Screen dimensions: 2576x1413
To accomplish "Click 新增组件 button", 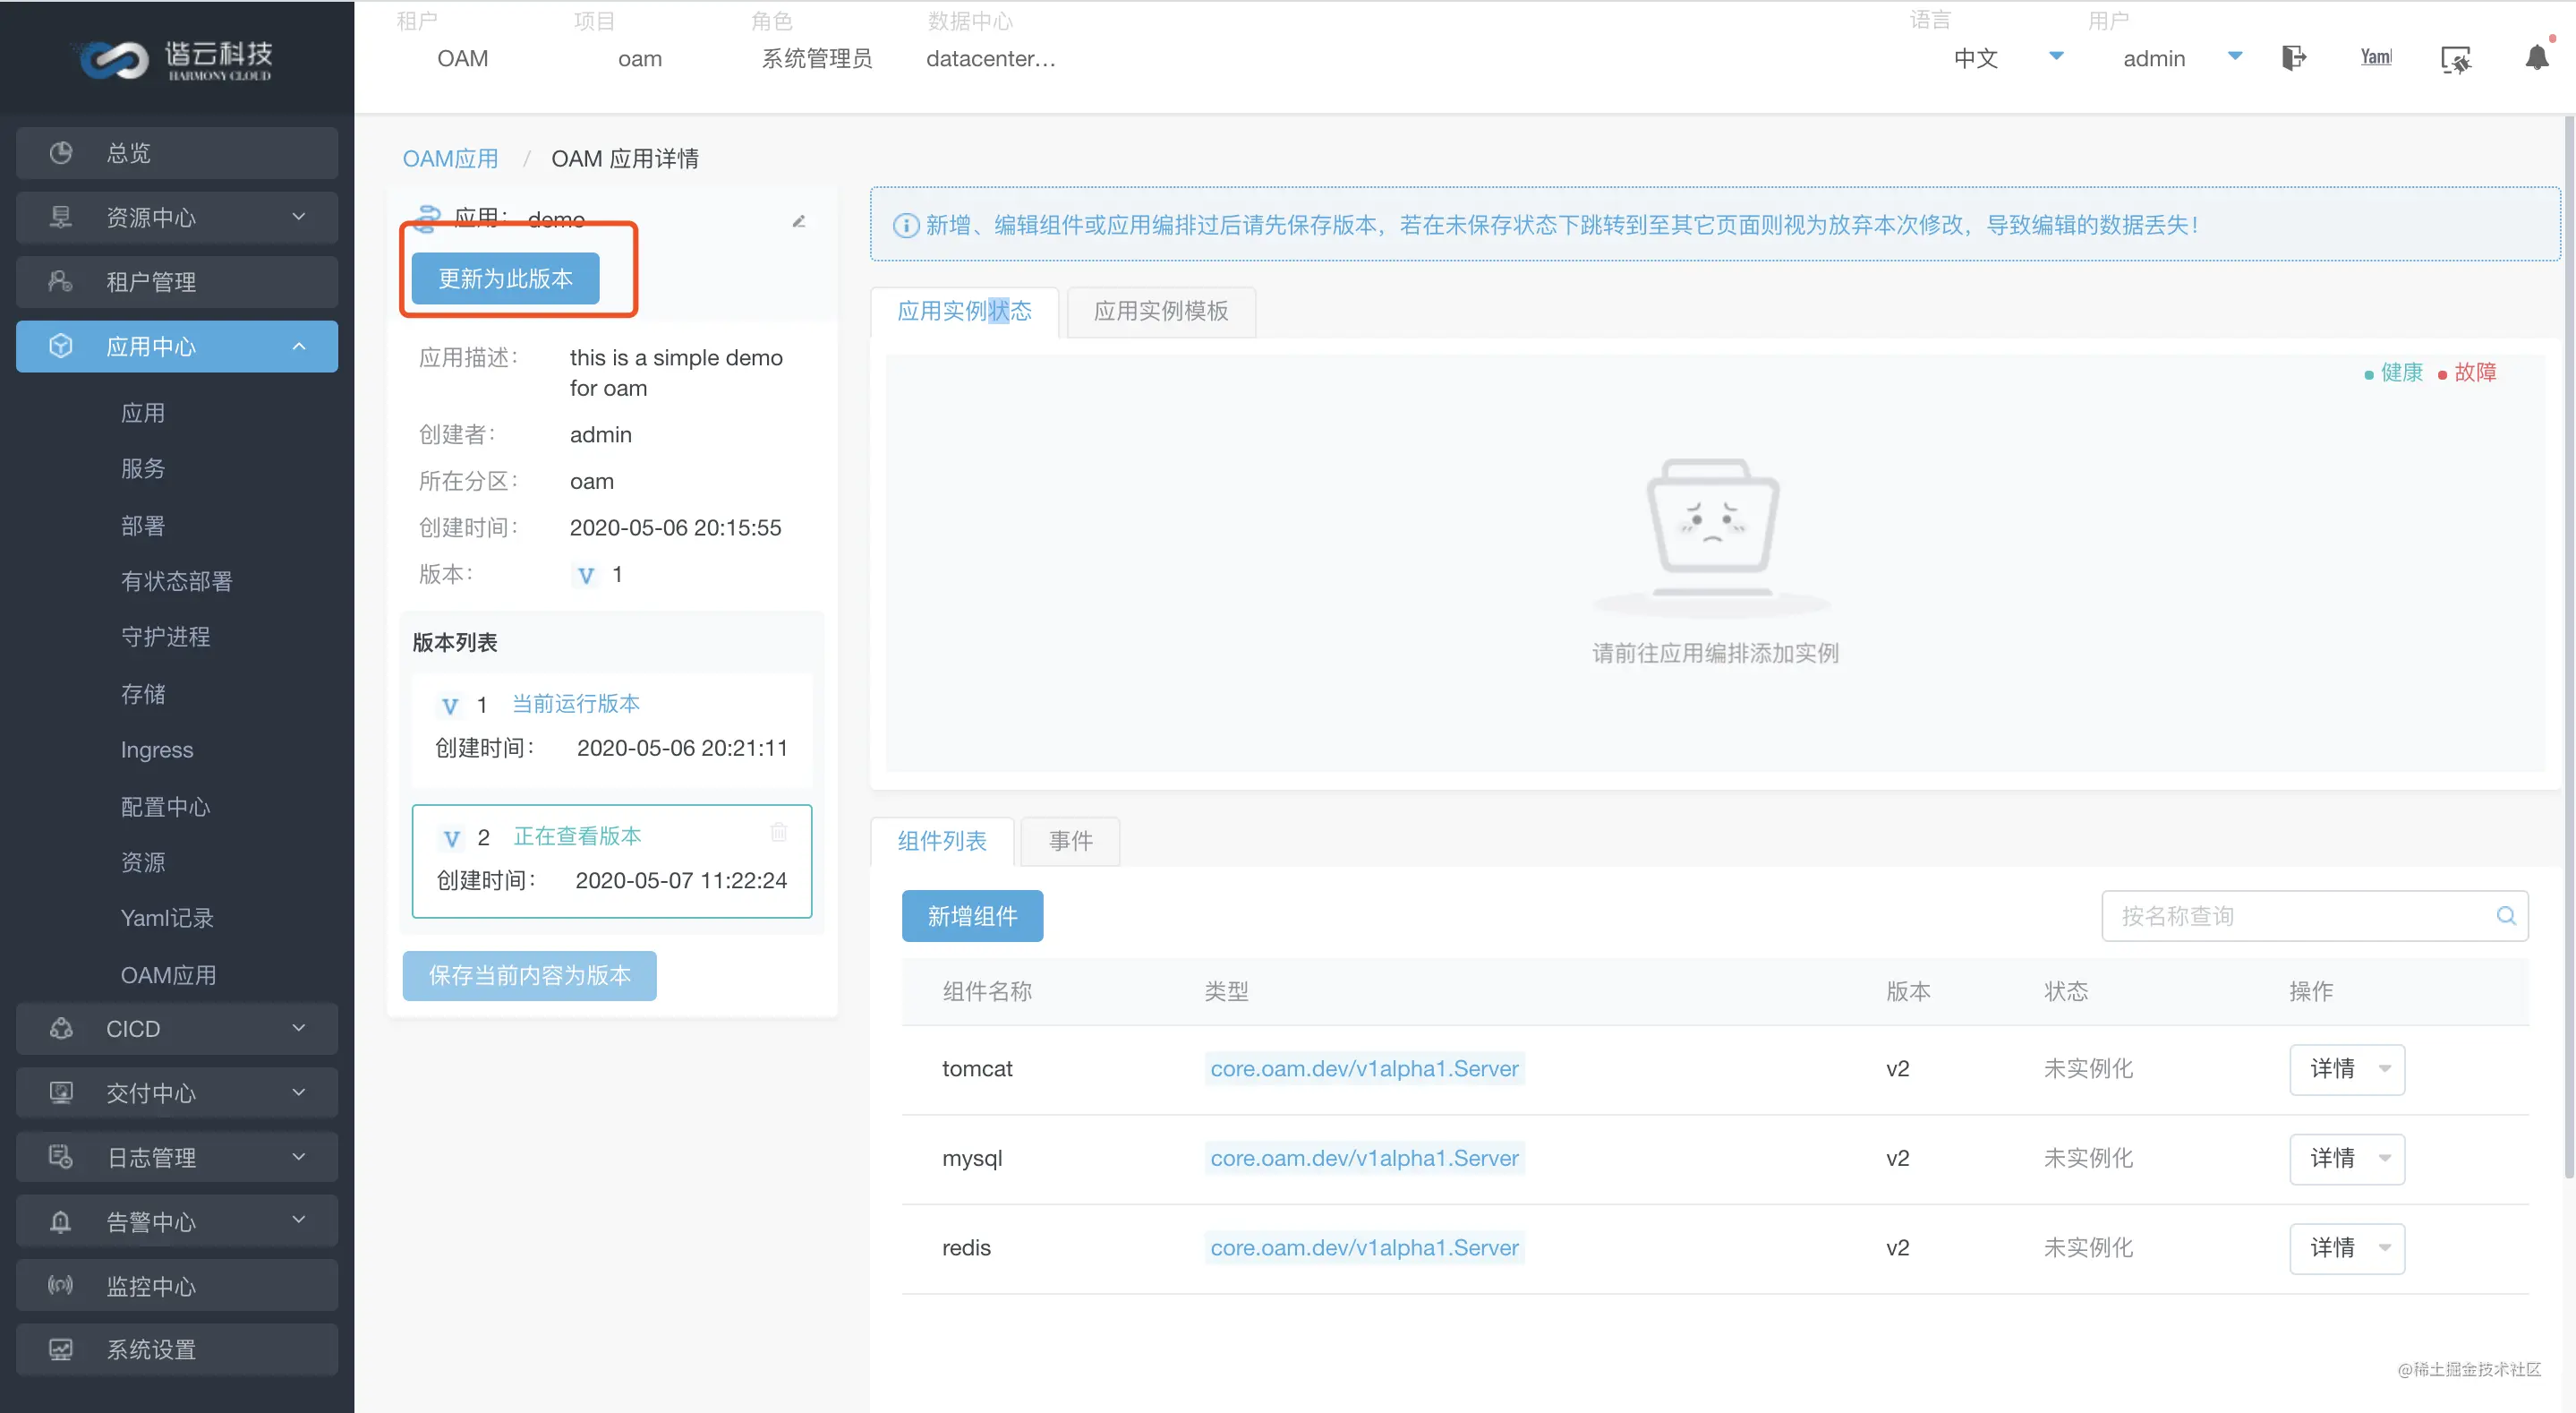I will tap(972, 916).
